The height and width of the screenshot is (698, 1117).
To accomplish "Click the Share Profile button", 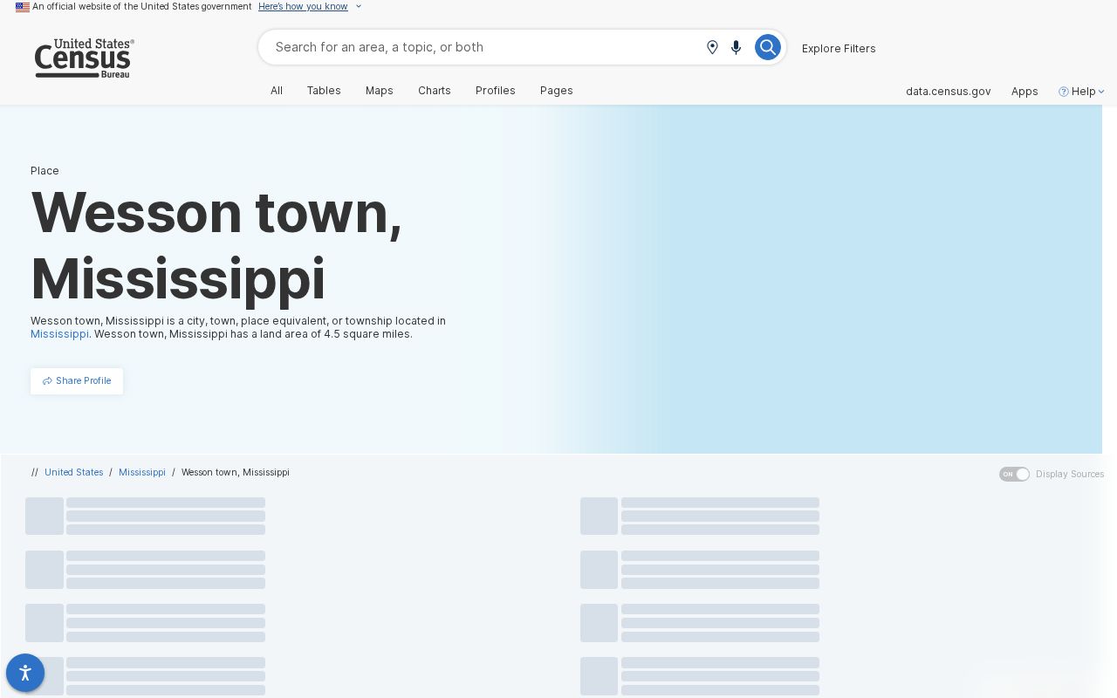I will 77,381.
